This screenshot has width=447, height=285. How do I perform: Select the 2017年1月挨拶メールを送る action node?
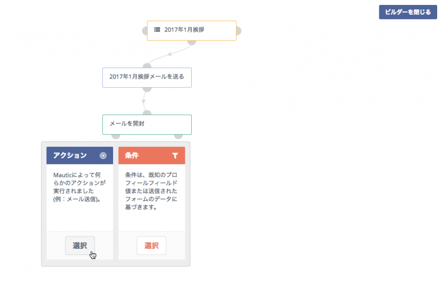[x=146, y=78]
